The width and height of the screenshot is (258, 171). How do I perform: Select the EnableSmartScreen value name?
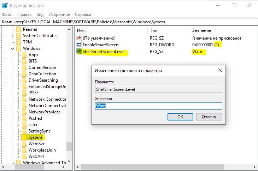[100, 45]
